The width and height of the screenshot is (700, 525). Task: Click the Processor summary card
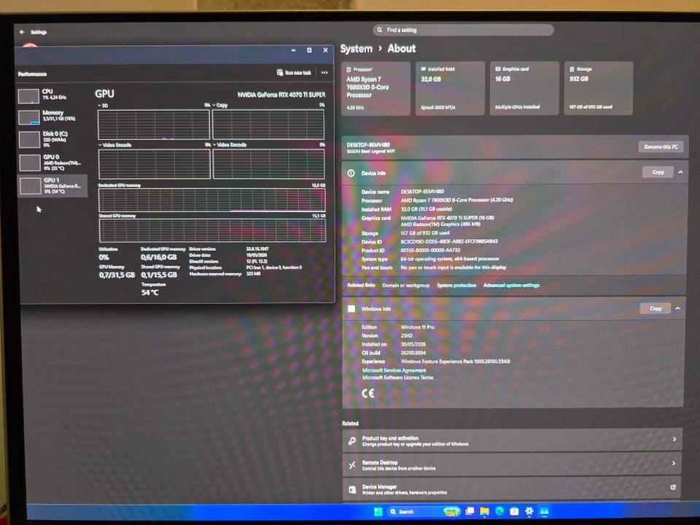(x=376, y=88)
